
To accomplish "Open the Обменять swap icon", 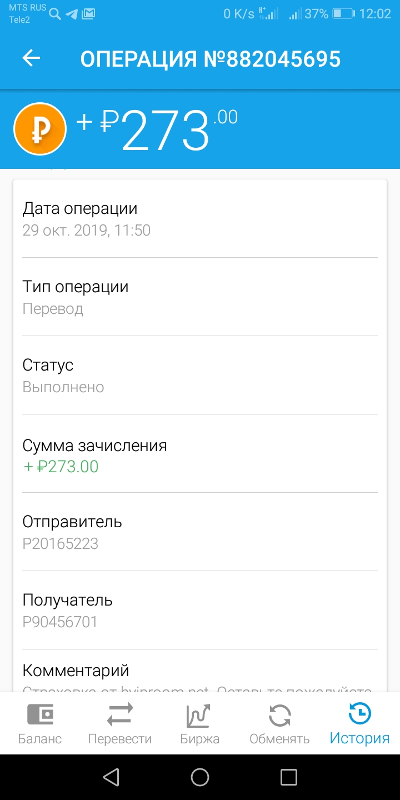I will 279,716.
